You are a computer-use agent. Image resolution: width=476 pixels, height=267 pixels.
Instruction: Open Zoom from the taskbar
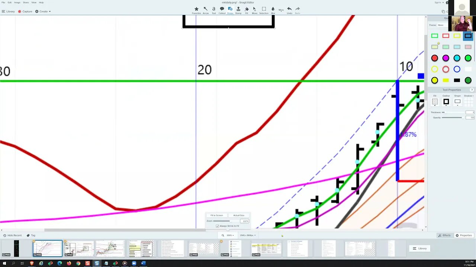pyautogui.click(x=134, y=263)
